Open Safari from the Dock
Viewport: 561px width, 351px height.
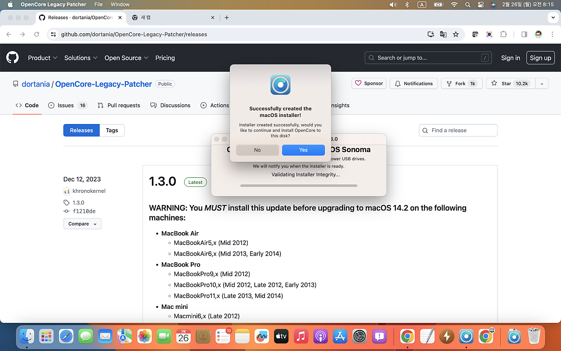pos(66,336)
